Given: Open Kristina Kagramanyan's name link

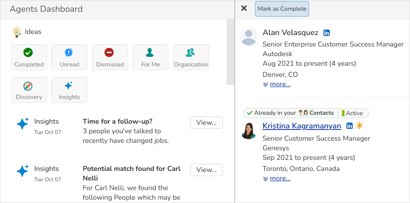Looking at the screenshot, I should pyautogui.click(x=302, y=126).
